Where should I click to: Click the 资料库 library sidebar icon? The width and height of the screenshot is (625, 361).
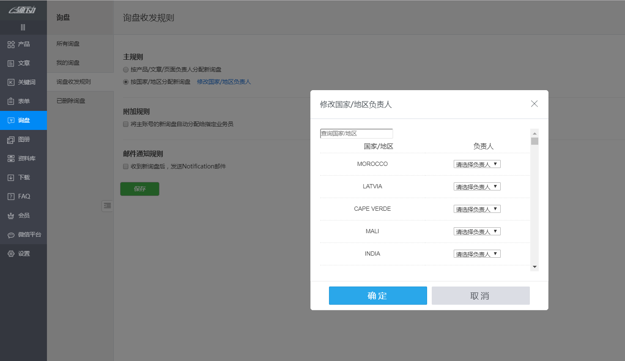11,159
